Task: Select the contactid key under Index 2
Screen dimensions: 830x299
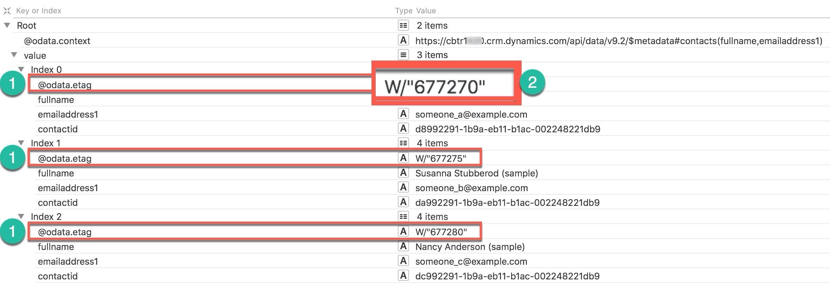Action: click(58, 276)
